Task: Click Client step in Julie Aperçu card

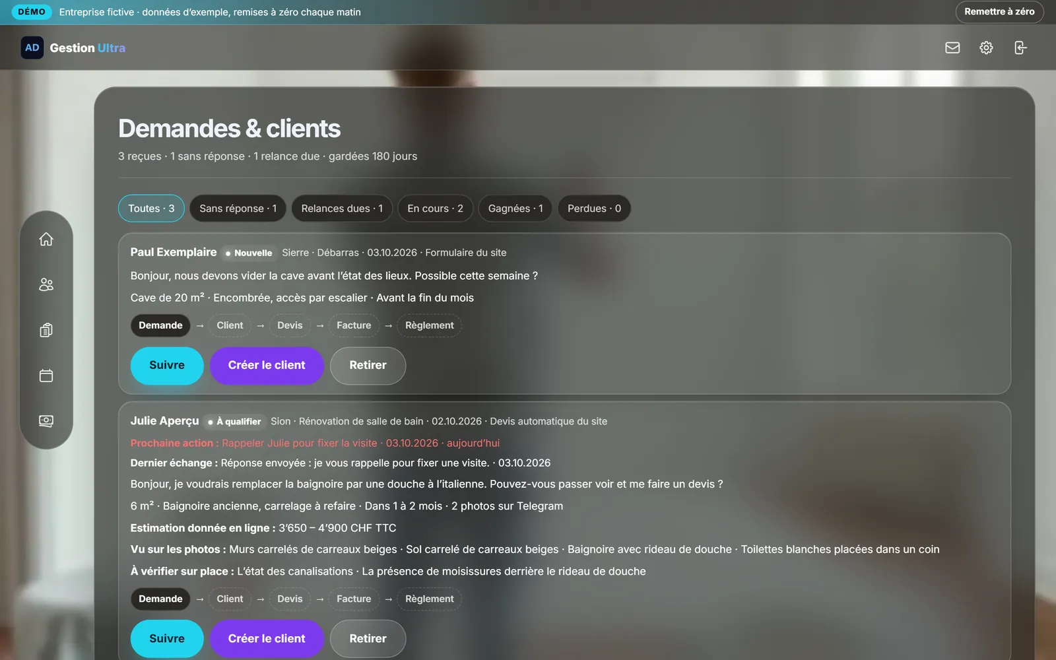Action: tap(230, 599)
